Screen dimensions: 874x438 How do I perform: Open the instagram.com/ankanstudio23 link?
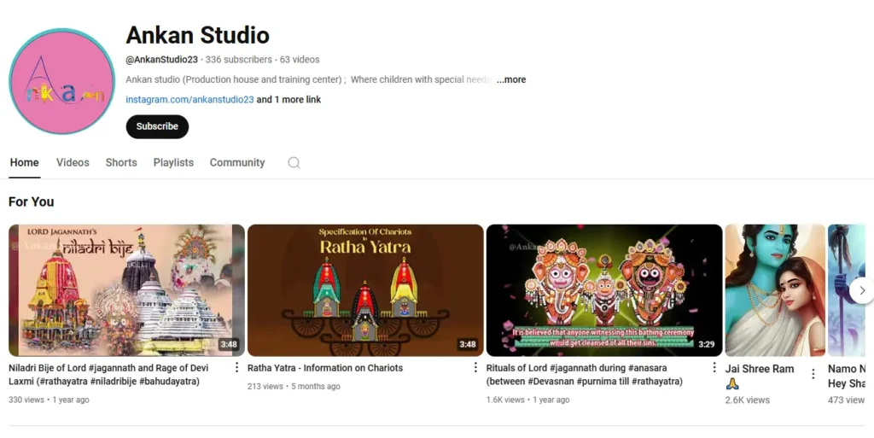(189, 100)
